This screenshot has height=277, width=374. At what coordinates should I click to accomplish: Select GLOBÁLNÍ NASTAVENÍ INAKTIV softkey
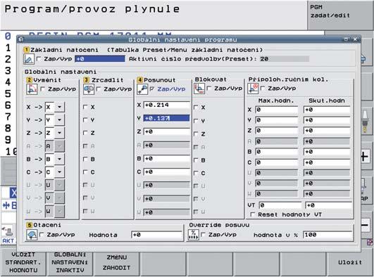click(70, 262)
